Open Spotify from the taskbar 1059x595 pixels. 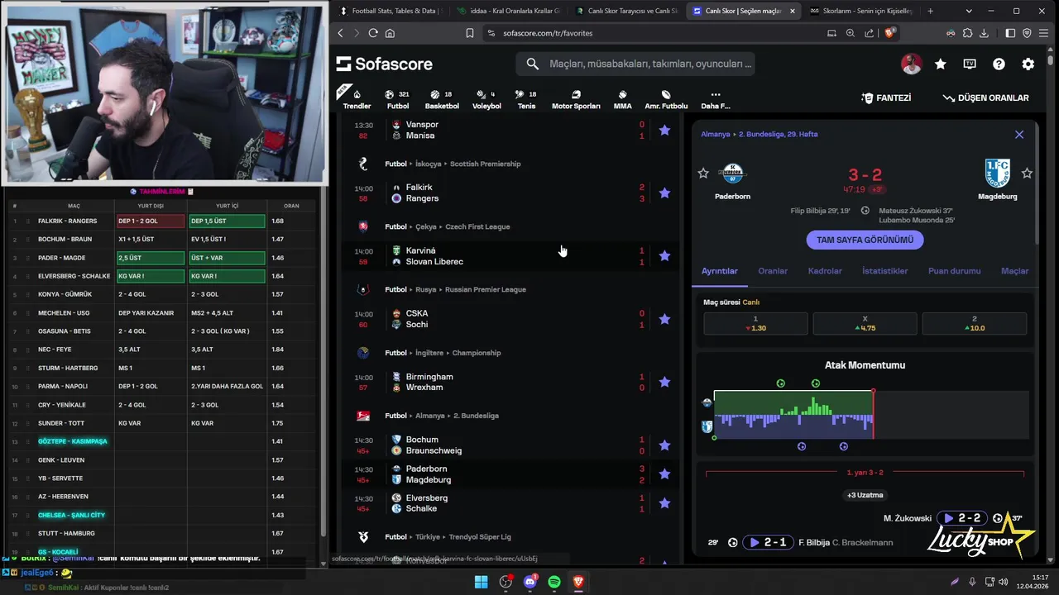554,582
